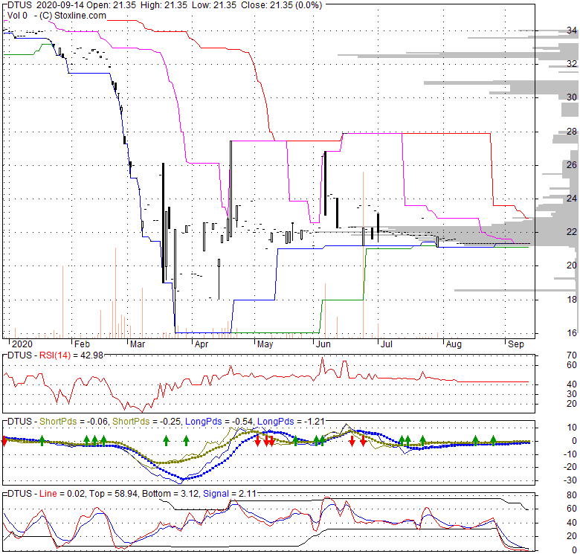Click the 2020-09-14 date in the header
The width and height of the screenshot is (580, 554).
click(60, 5)
